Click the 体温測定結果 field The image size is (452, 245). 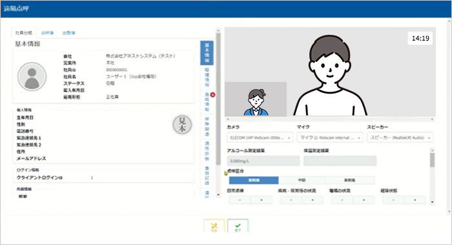(340, 161)
